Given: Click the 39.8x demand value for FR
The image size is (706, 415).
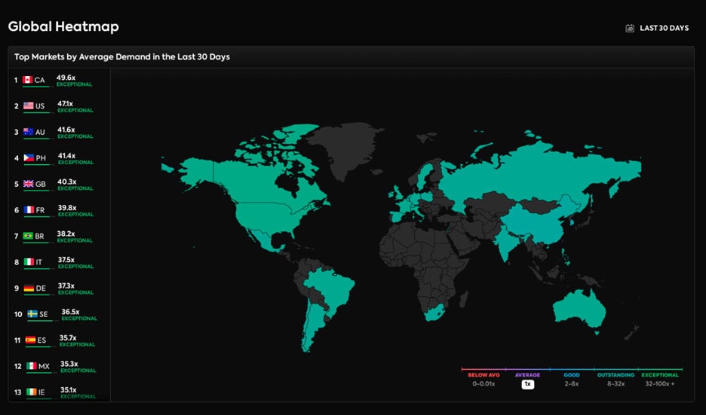Looking at the screenshot, I should (x=67, y=208).
